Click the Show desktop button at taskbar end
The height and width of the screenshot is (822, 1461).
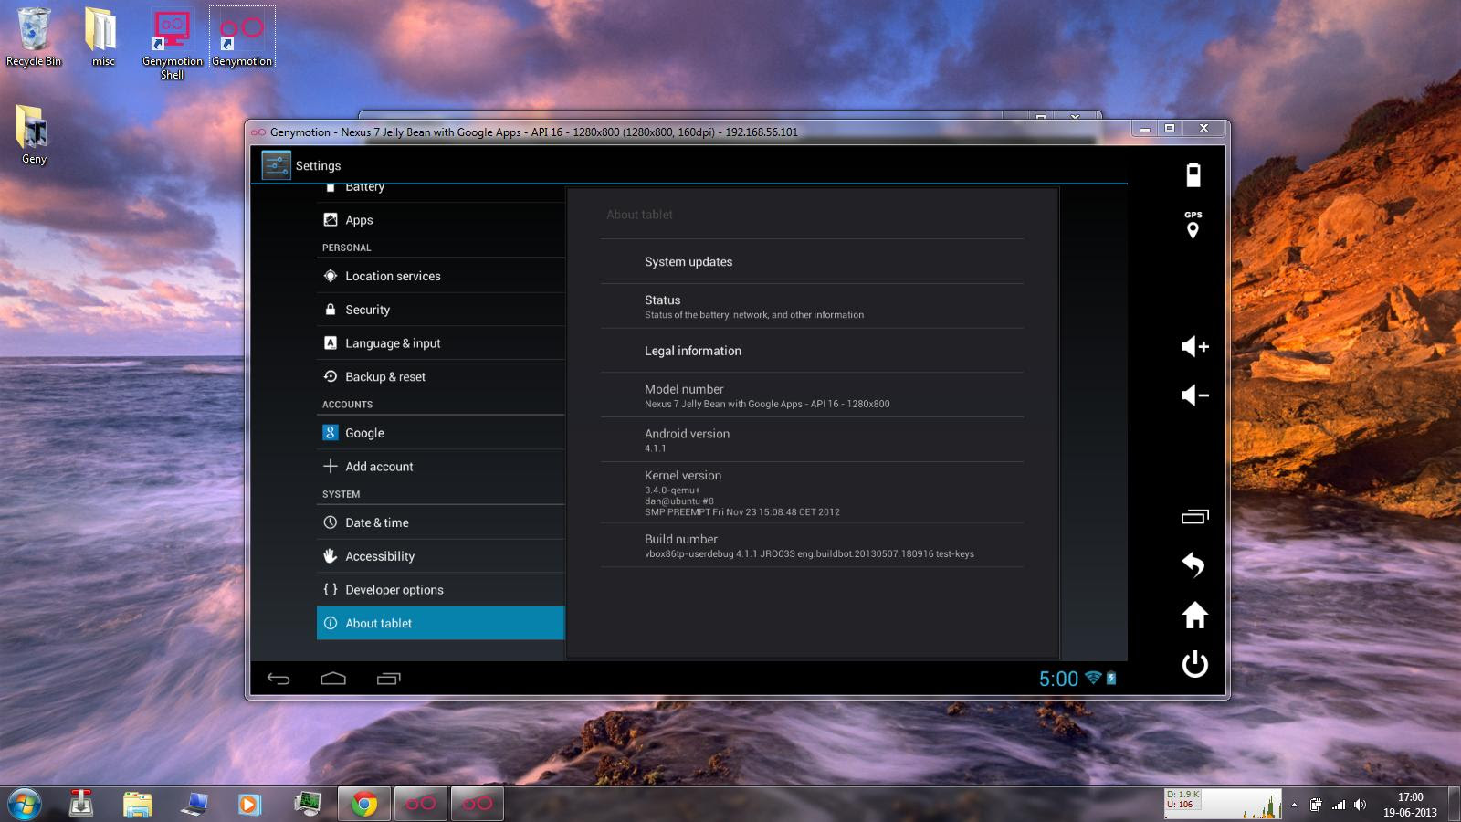click(1455, 804)
